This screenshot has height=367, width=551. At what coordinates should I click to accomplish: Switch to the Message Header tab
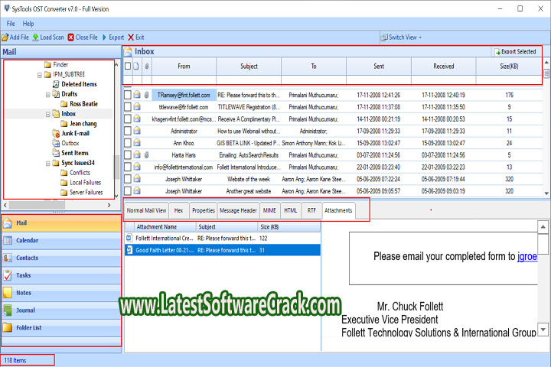(238, 209)
